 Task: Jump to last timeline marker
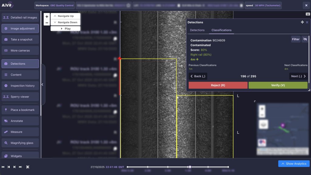tap(228, 167)
